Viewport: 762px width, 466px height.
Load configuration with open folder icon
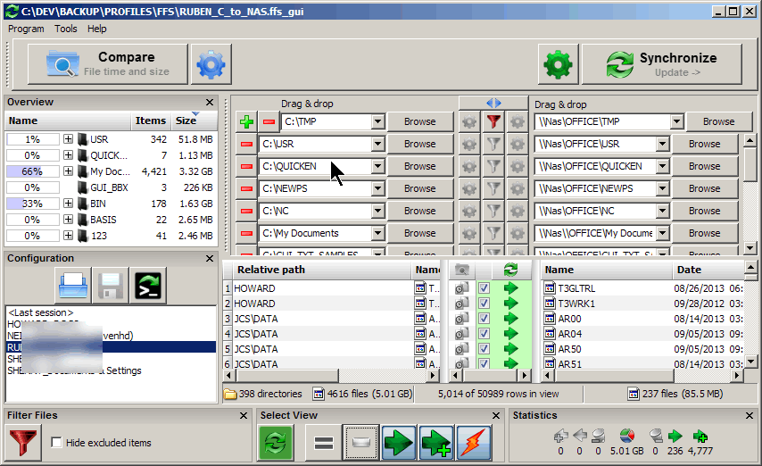point(73,285)
